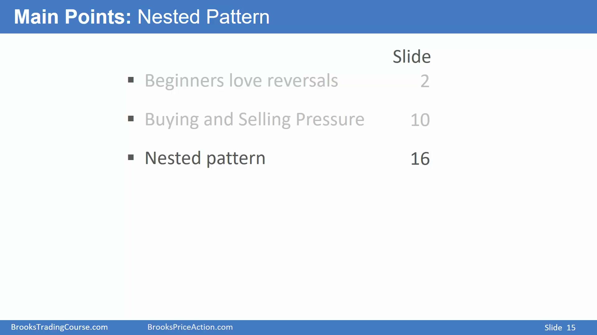Screen dimensions: 597x335
Task: Click the bullet beside Nested pattern
Action: point(131,158)
